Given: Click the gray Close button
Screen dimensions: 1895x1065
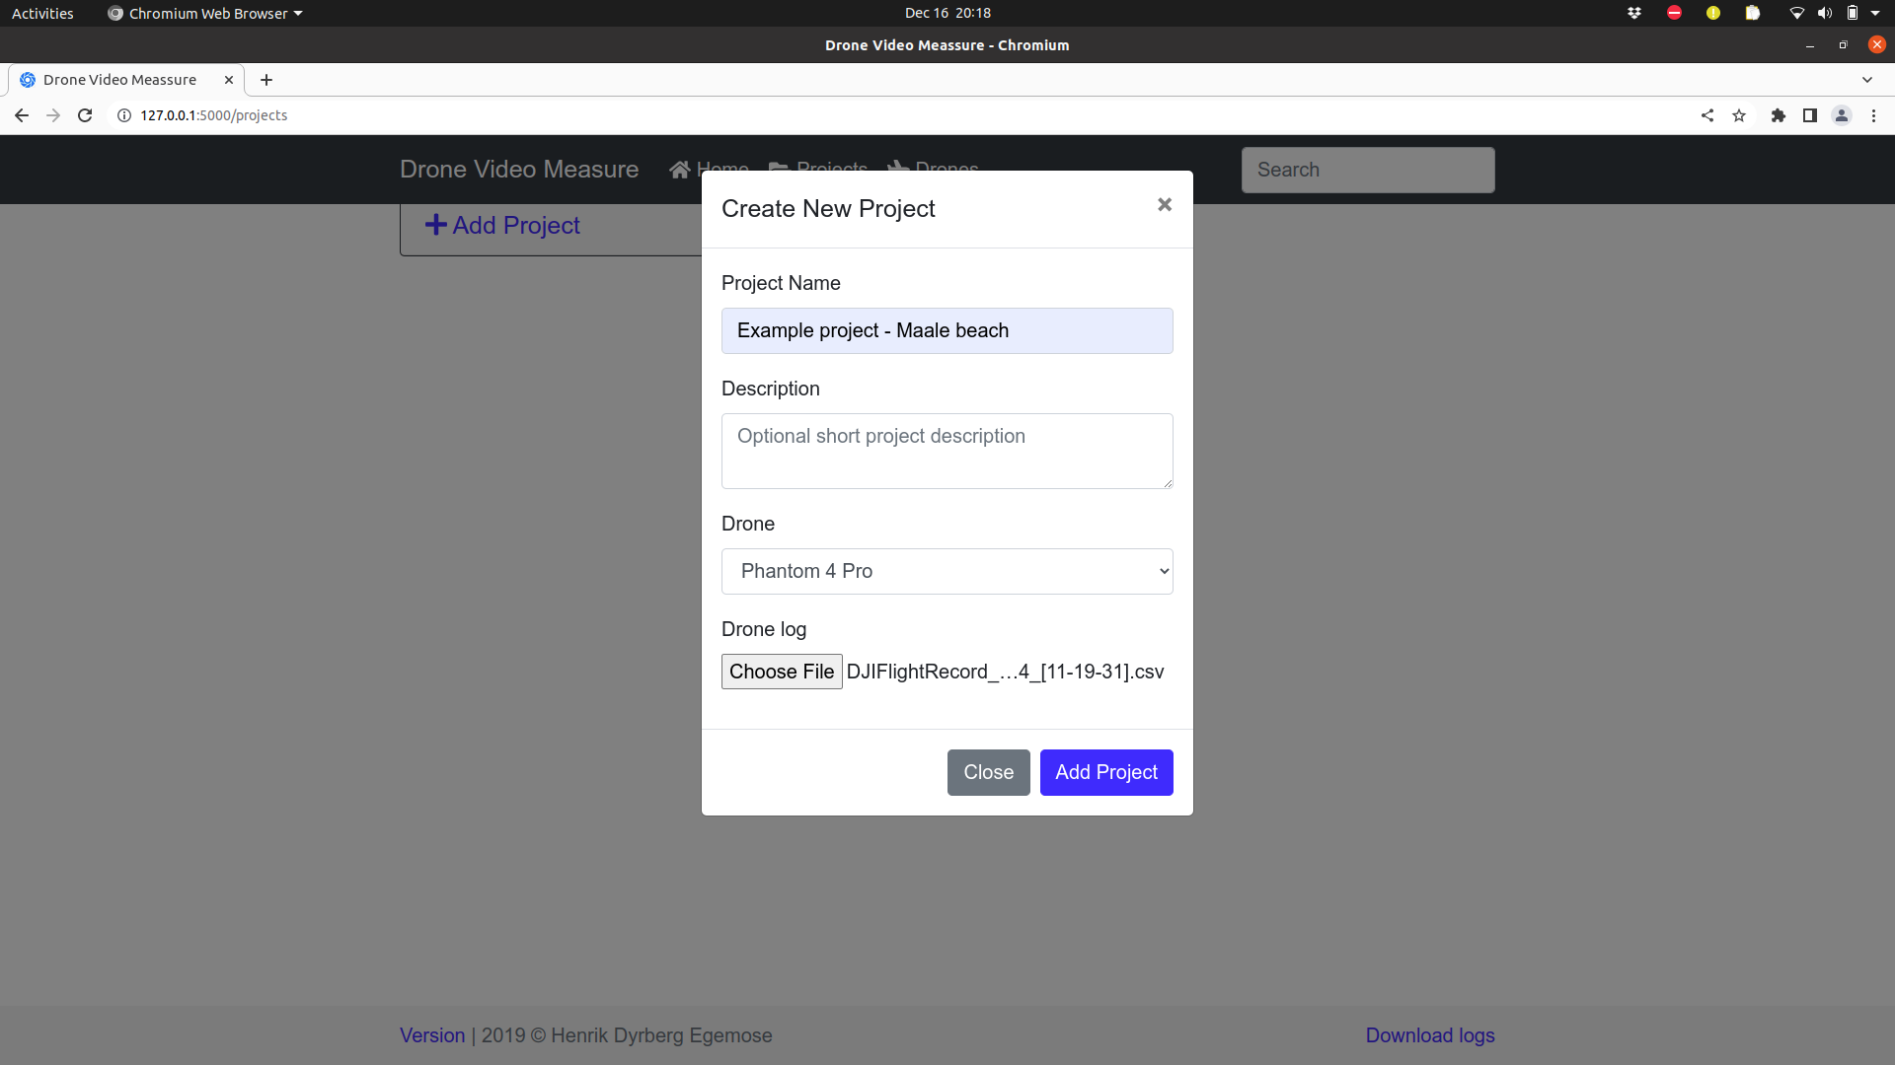Looking at the screenshot, I should [989, 772].
